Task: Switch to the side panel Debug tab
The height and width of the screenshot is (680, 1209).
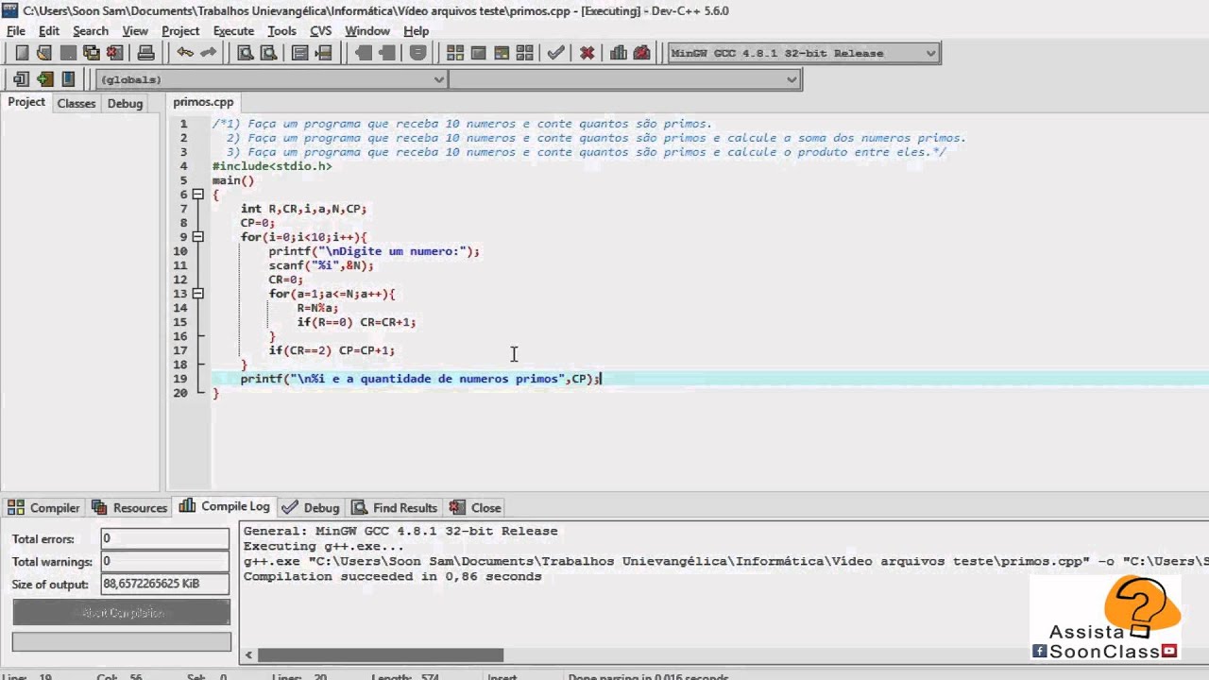Action: [125, 103]
